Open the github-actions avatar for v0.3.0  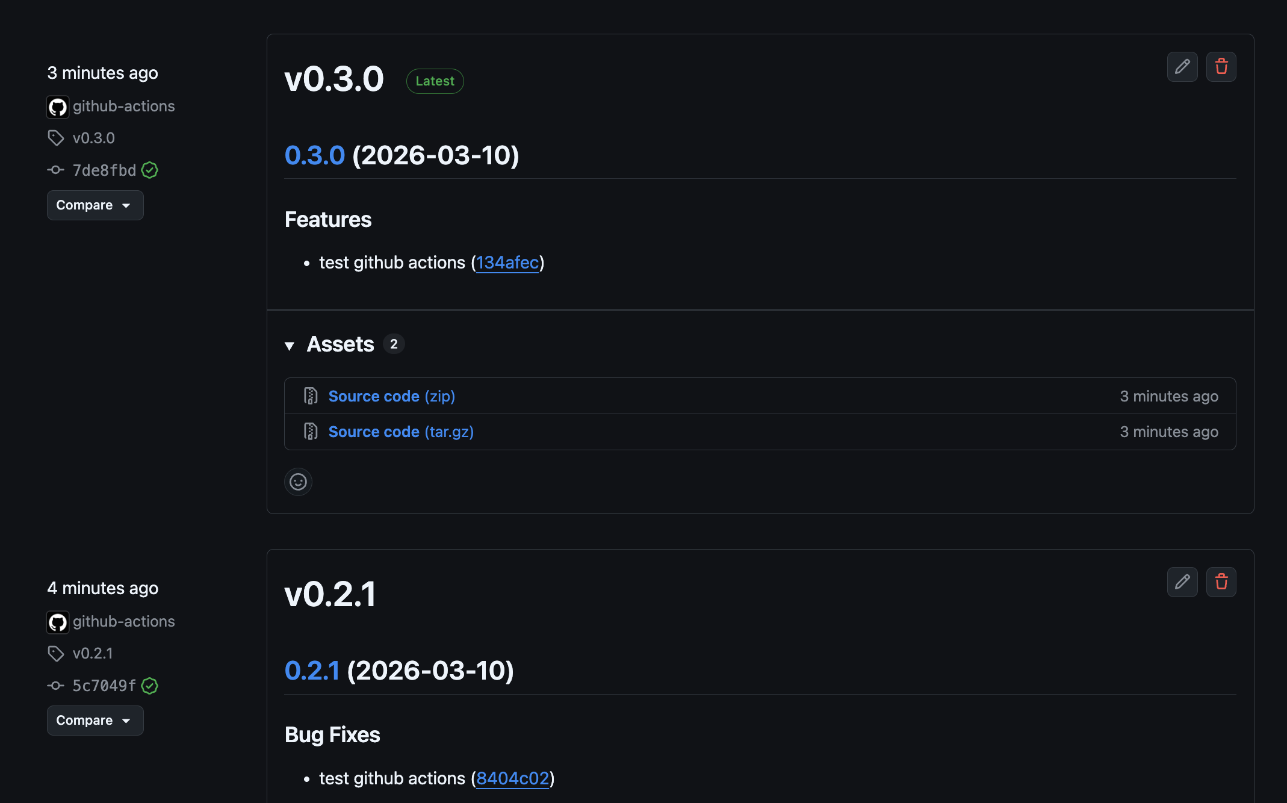tap(57, 107)
